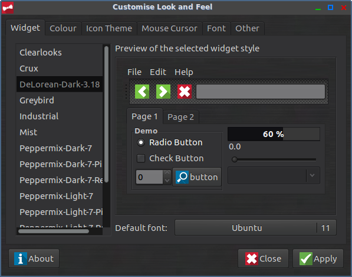The height and width of the screenshot is (277, 352).
Task: Open the Ubuntu default font chooser
Action: click(255, 228)
